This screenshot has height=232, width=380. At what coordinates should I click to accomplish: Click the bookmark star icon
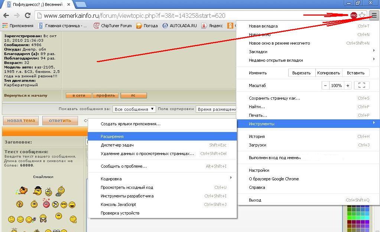pos(362,16)
